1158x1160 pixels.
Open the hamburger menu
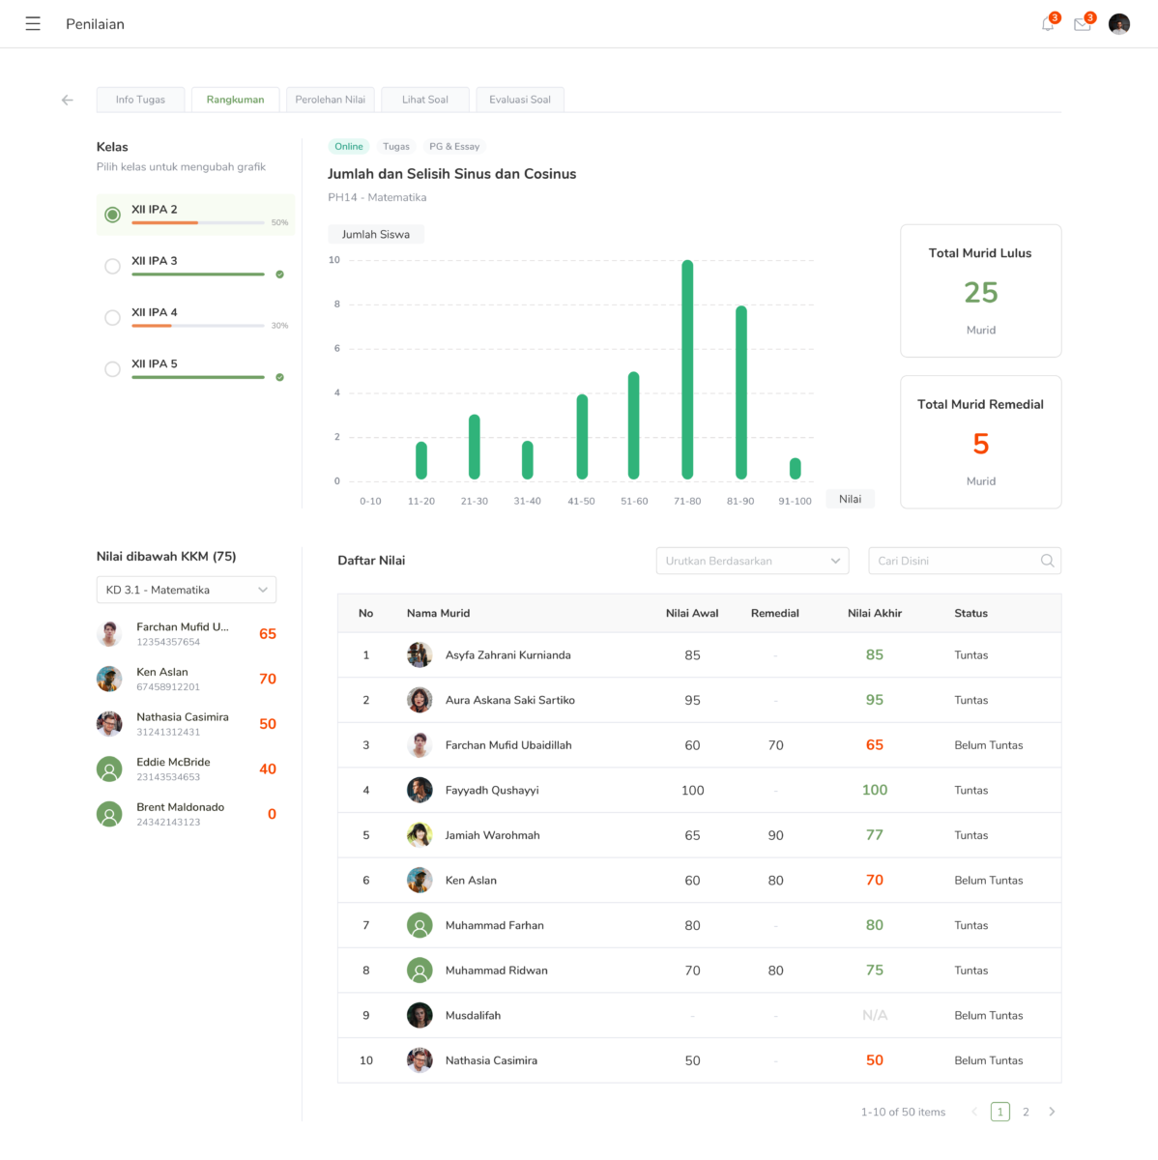(x=33, y=24)
